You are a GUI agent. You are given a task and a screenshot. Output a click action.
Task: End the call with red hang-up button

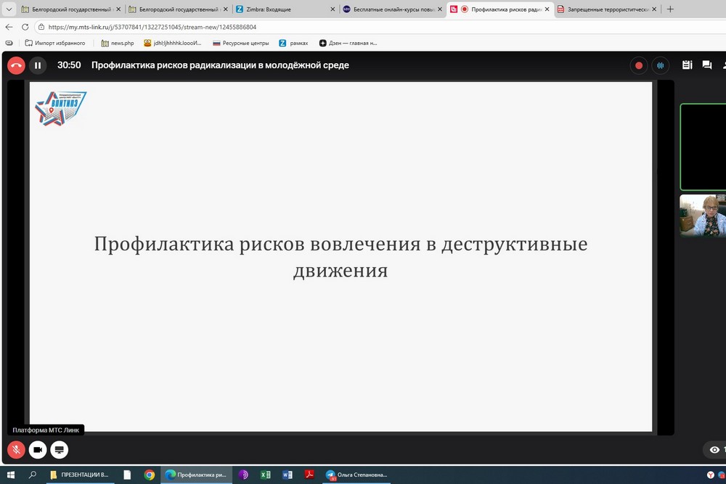tap(16, 65)
